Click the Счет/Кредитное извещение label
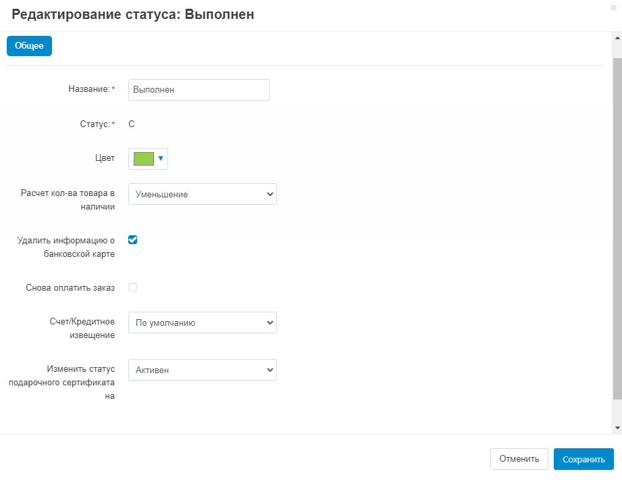Screen dimensions: 622x480 click(x=82, y=328)
